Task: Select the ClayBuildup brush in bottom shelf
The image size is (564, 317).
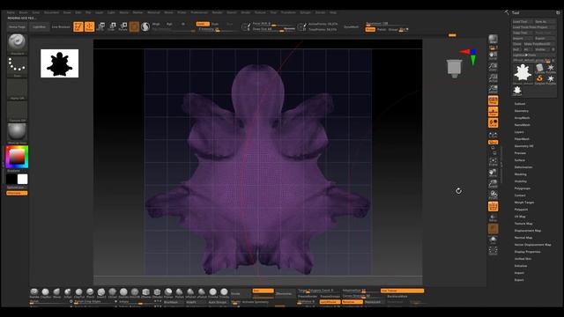Action: pos(45,293)
